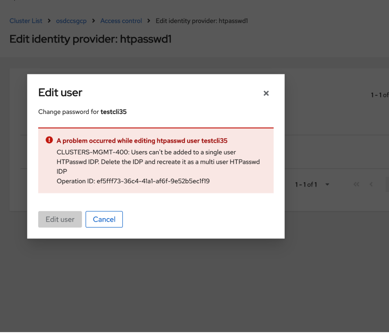Open osdccsgcp cluster breadcrumb link

(x=71, y=21)
